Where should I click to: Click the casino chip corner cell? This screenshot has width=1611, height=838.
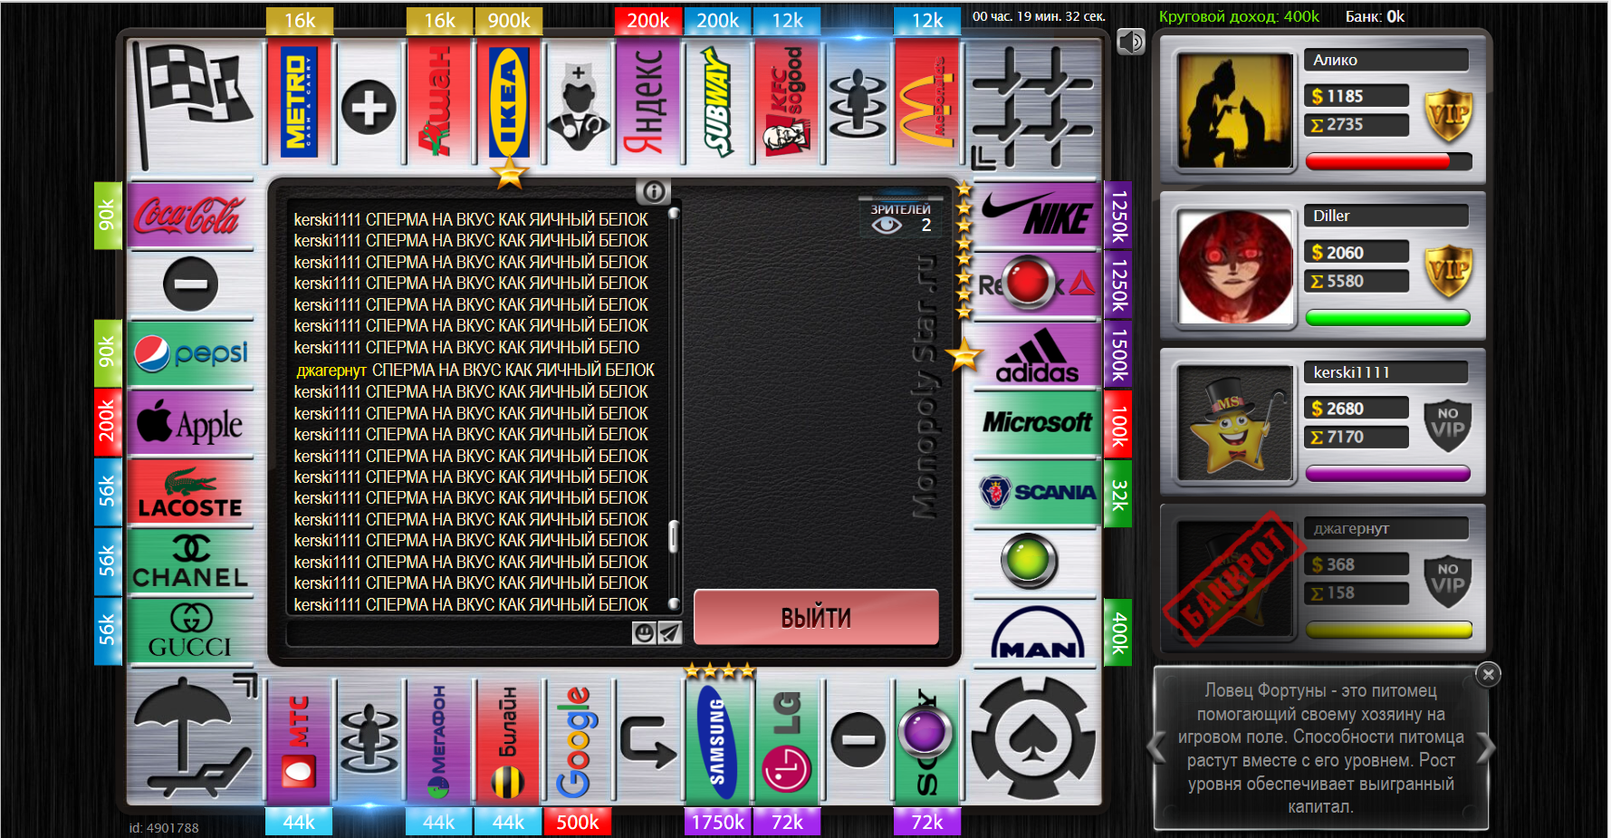[x=1032, y=738]
